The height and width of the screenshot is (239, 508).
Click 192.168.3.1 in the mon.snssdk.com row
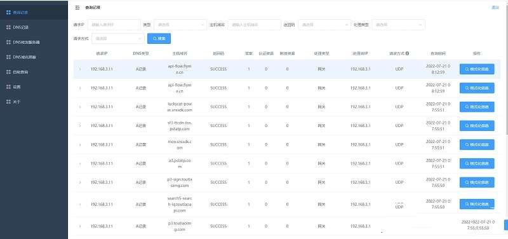(x=360, y=145)
